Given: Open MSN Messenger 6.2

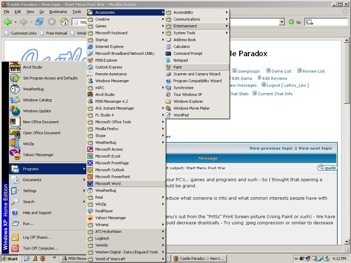Looking at the screenshot, I should click(126, 101).
